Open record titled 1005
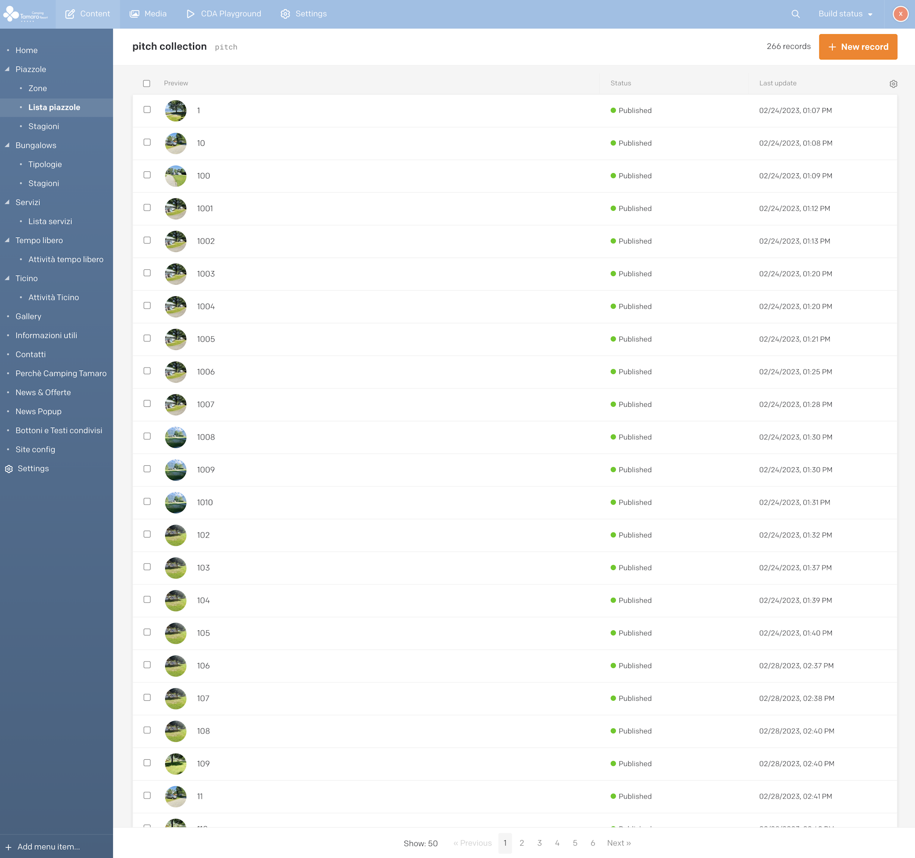 coord(206,339)
